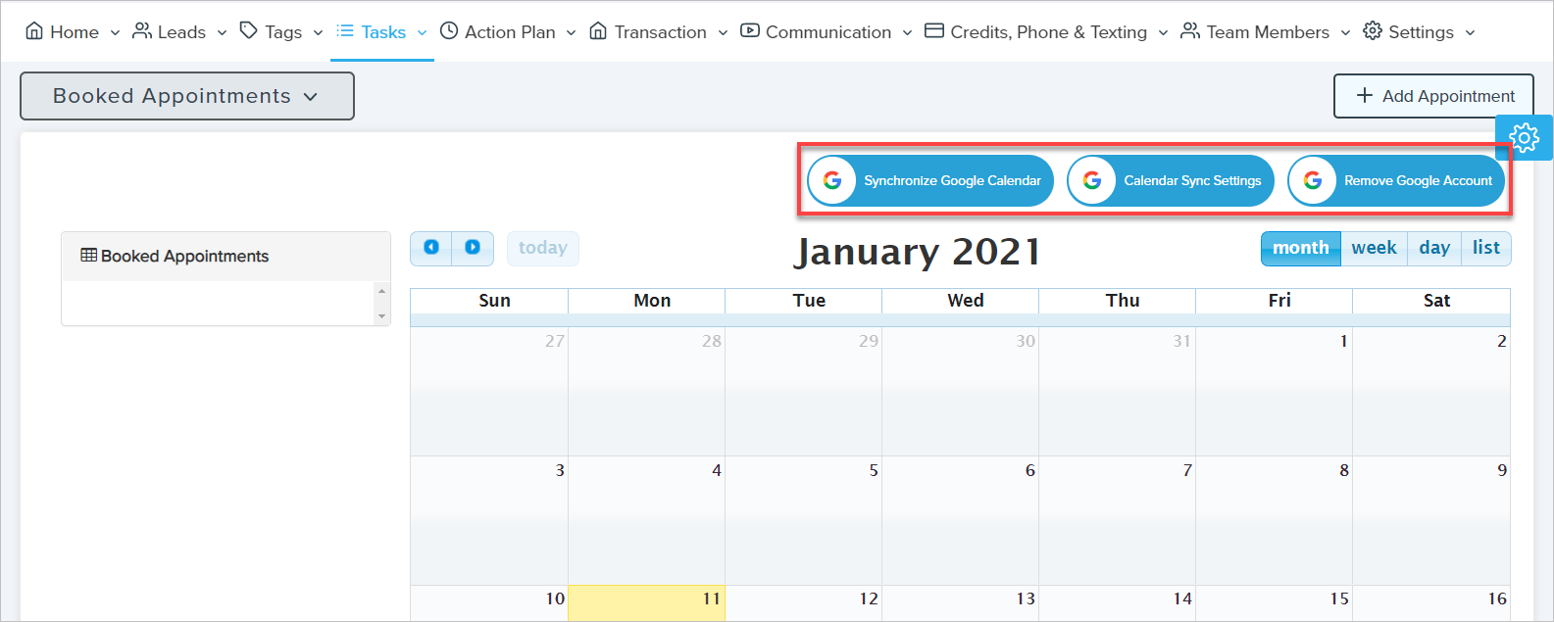Expand the Settings menu chevron
This screenshot has height=622, width=1554.
point(1470,32)
